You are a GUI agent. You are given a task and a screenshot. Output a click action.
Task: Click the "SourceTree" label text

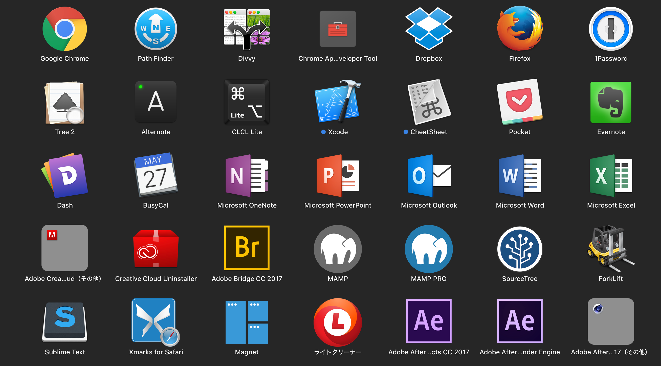coord(520,279)
